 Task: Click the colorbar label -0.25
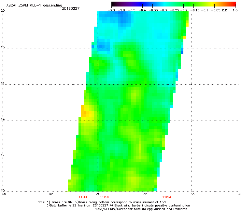click(x=174, y=10)
